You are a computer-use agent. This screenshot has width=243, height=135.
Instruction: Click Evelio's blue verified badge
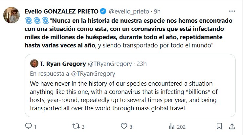click(102, 12)
